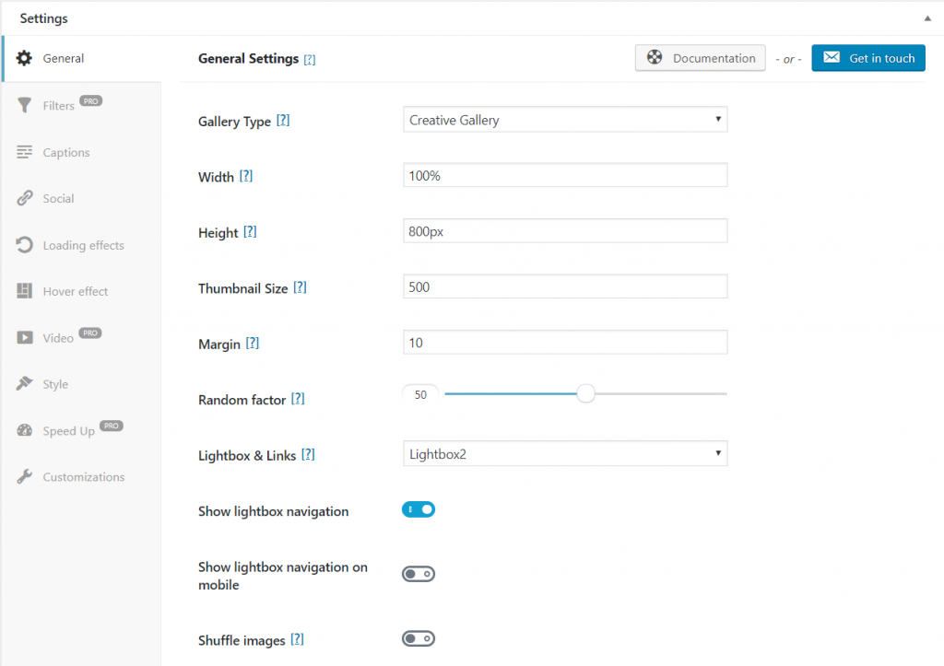Turn on Shuffle images toggle
The width and height of the screenshot is (944, 666).
419,638
